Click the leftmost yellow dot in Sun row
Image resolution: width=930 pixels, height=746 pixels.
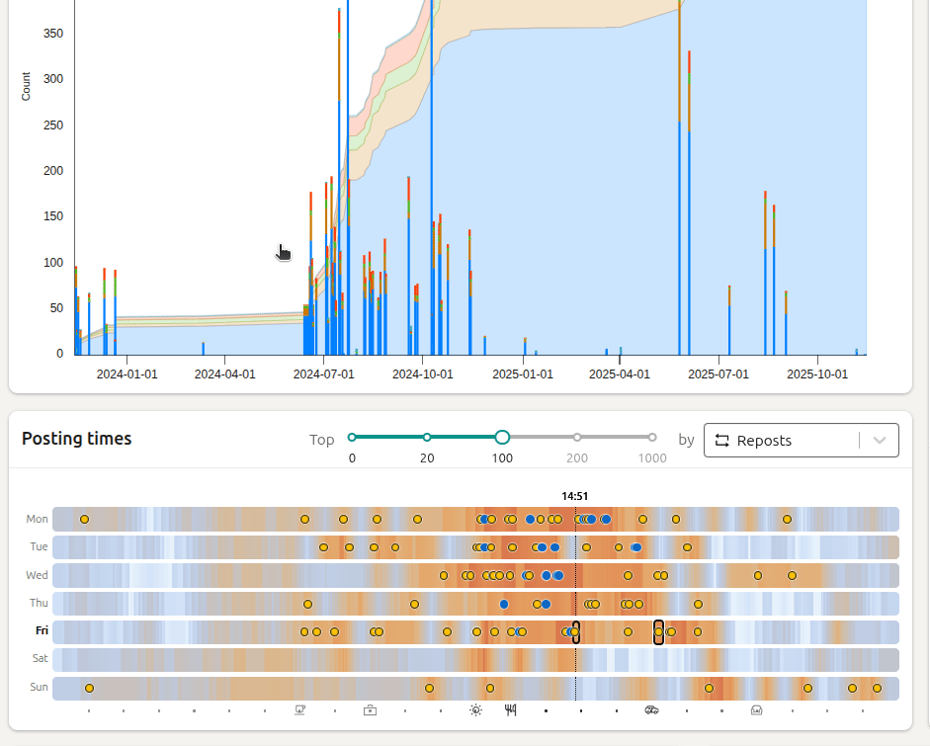tap(89, 688)
